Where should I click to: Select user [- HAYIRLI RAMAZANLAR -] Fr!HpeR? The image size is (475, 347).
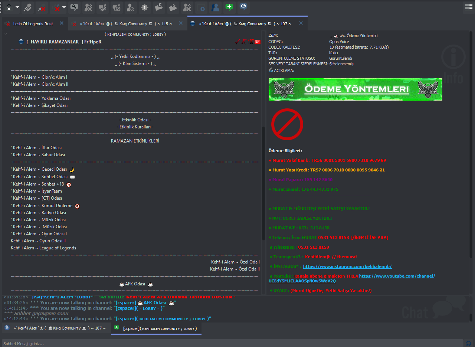point(64,42)
